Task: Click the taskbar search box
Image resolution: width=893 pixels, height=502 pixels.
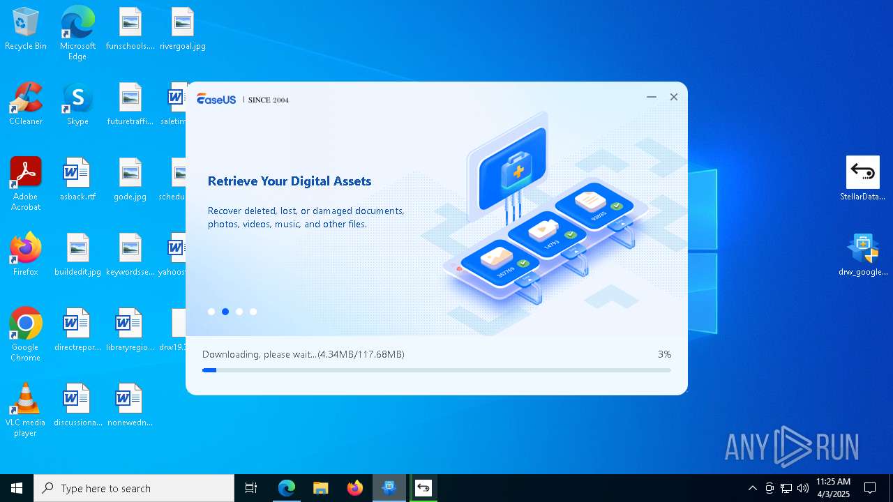Action: tap(134, 488)
